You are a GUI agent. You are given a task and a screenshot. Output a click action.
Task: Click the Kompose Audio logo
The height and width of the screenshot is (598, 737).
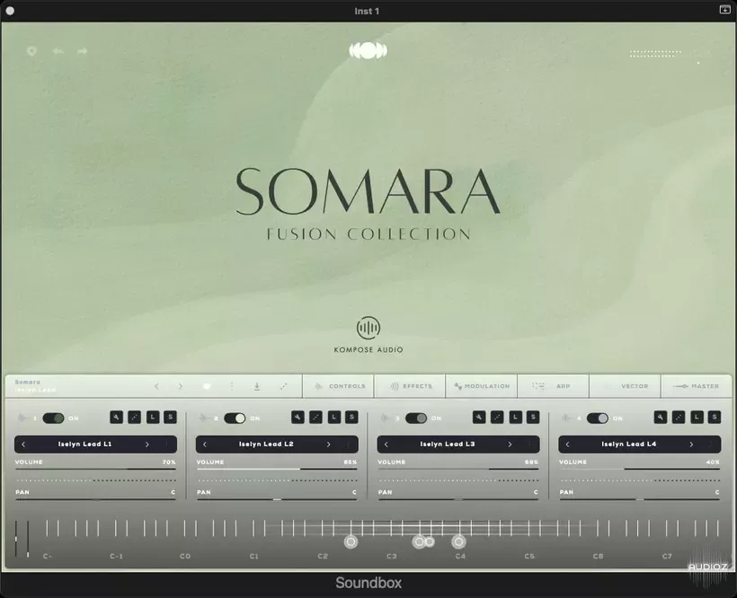point(368,334)
